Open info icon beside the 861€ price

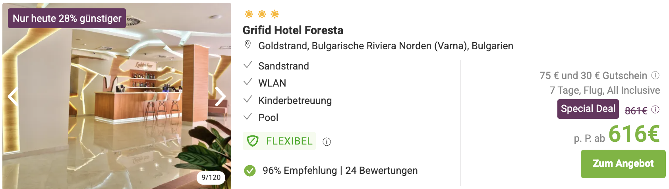[655, 109]
